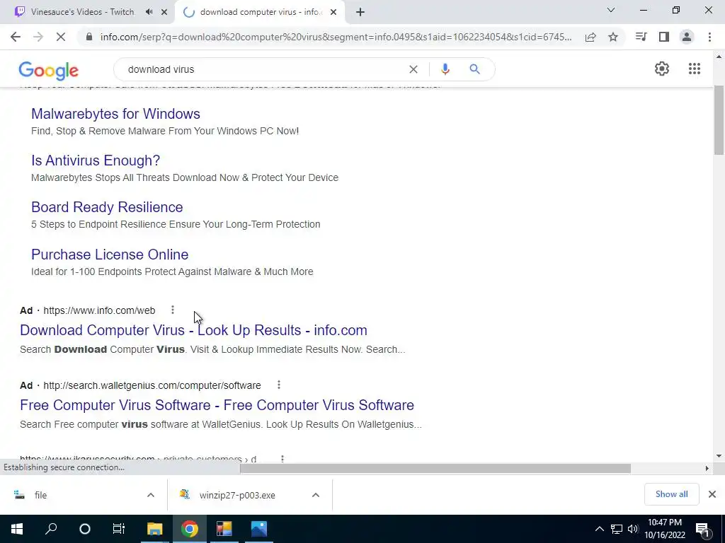Screen dimensions: 725x543
Task: Clear the search query with X
Action: coord(413,69)
